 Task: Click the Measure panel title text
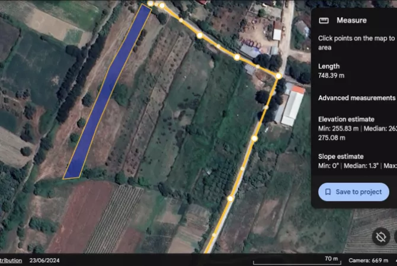[351, 20]
